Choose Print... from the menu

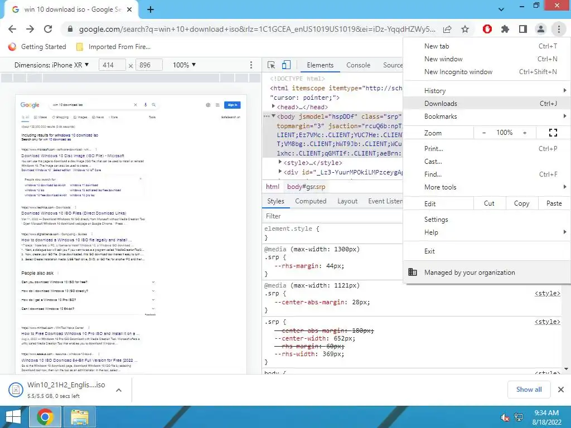[486, 148]
